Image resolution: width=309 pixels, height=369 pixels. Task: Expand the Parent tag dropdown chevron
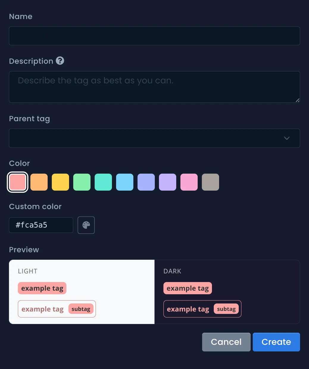point(287,138)
